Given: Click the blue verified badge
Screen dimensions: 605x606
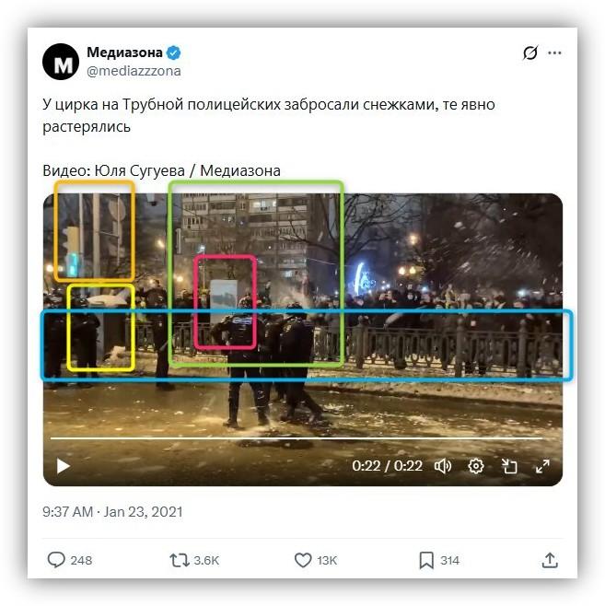Looking at the screenshot, I should coord(173,52).
